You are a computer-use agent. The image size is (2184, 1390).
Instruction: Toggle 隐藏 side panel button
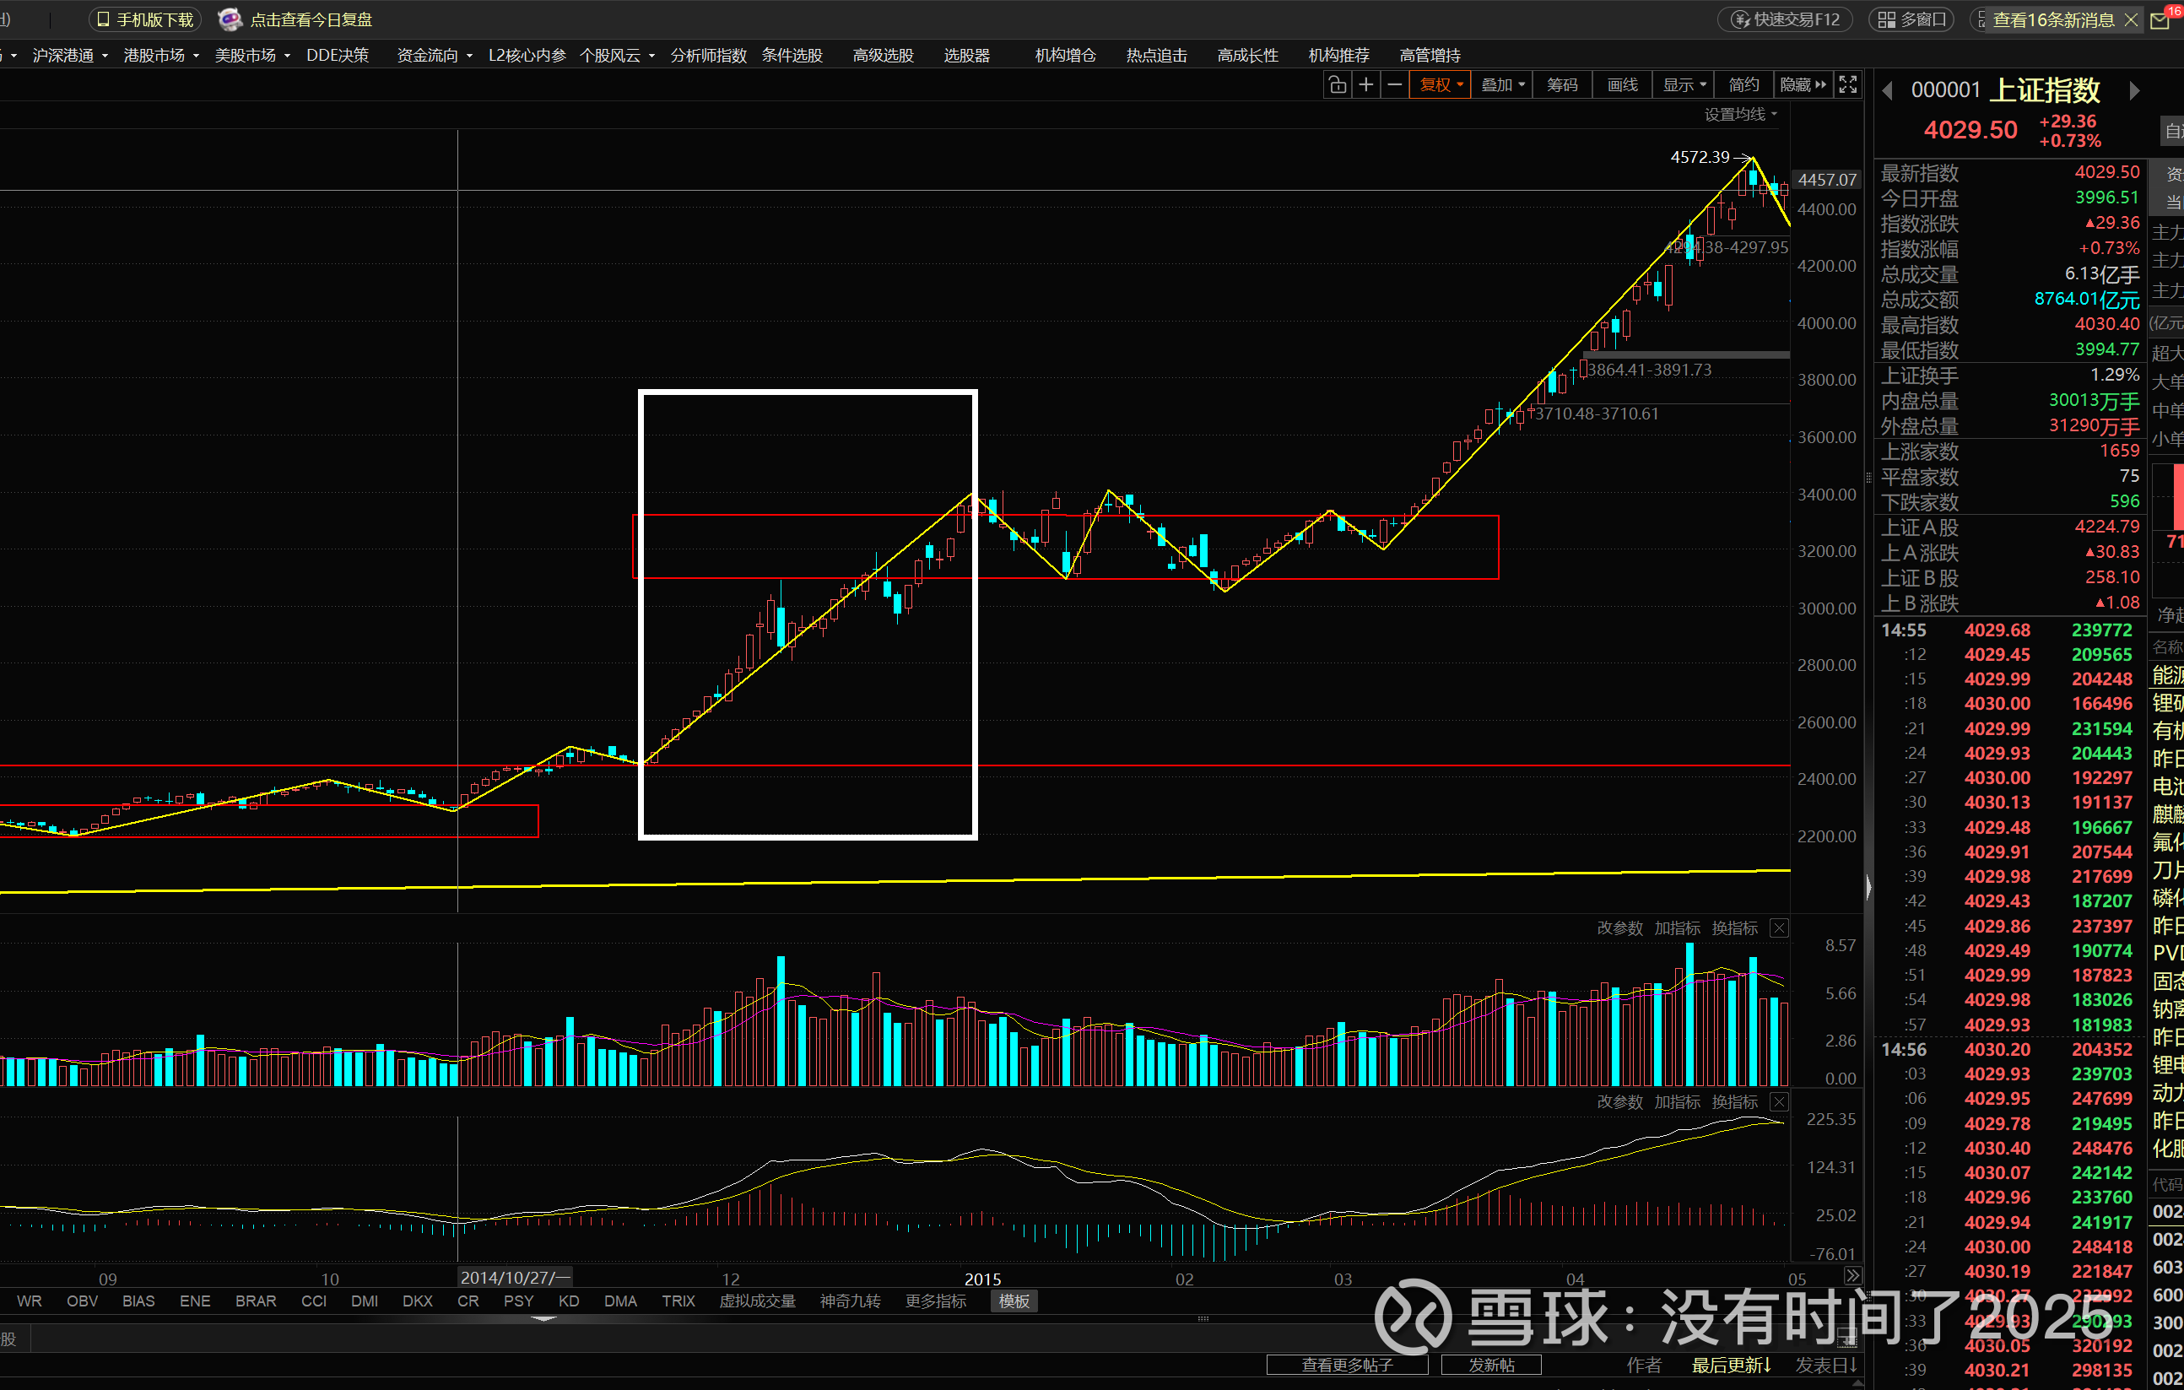1803,85
